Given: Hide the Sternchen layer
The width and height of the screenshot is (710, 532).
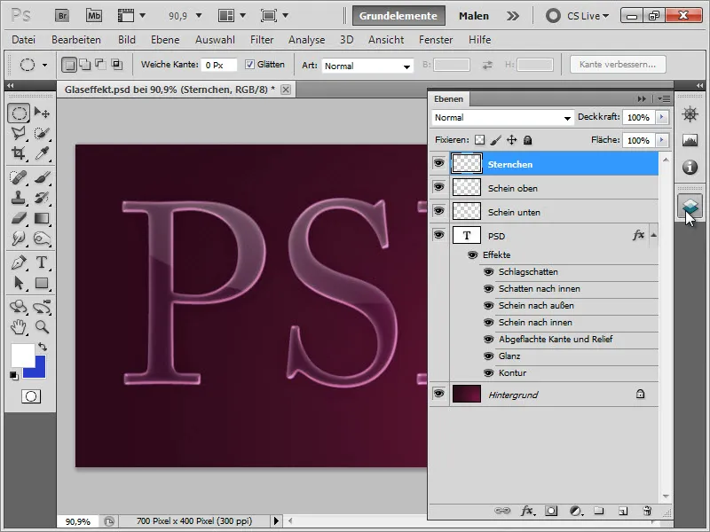Looking at the screenshot, I should tap(438, 163).
